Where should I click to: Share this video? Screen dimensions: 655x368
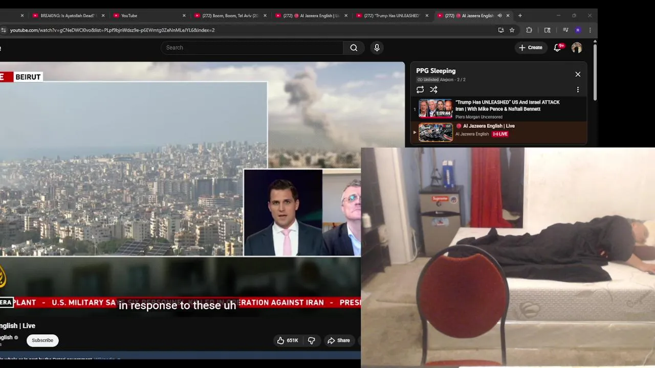click(x=339, y=340)
